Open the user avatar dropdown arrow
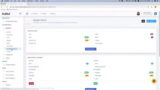Screen dimensions: 160x90 click(x=141, y=13)
